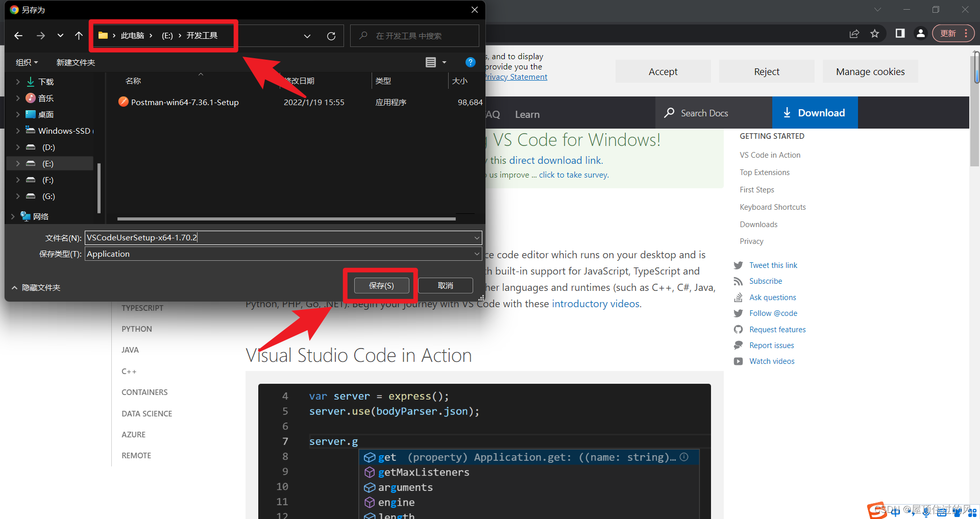
Task: Open the view options dropdown arrow
Action: click(444, 62)
